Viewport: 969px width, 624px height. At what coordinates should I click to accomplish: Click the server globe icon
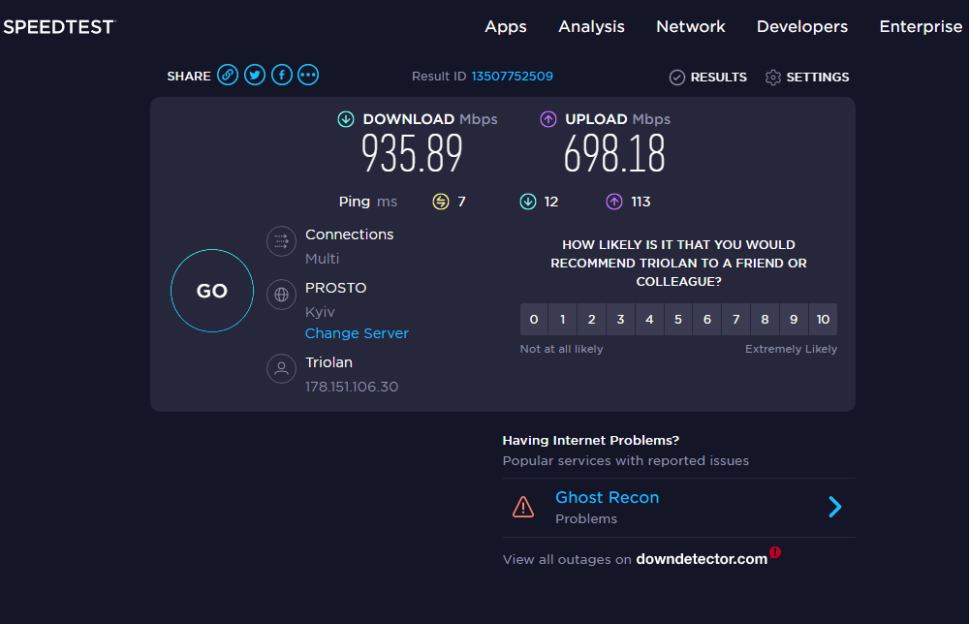coord(281,295)
